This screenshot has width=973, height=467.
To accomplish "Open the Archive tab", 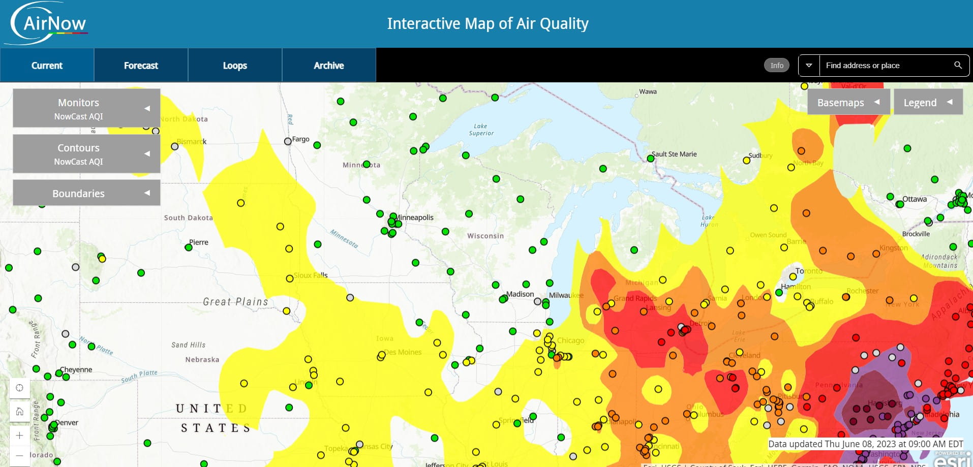I will pos(328,65).
